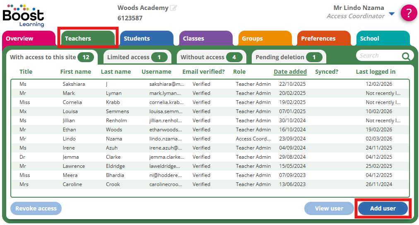Viewport: 419px width, 225px height.
Task: Click the Add user button
Action: click(383, 208)
